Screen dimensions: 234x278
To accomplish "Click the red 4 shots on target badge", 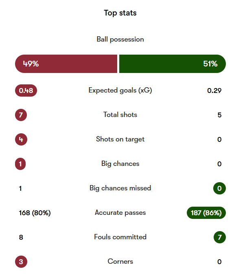I will pos(21,139).
